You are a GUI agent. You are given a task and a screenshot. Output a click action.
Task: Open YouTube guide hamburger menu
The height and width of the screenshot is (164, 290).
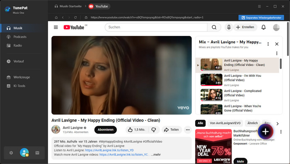[x=56, y=27]
